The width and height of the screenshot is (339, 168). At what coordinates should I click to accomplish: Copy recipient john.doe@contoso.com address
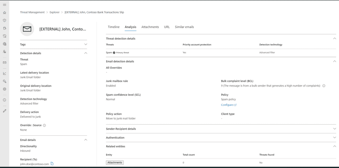[x=52, y=164]
